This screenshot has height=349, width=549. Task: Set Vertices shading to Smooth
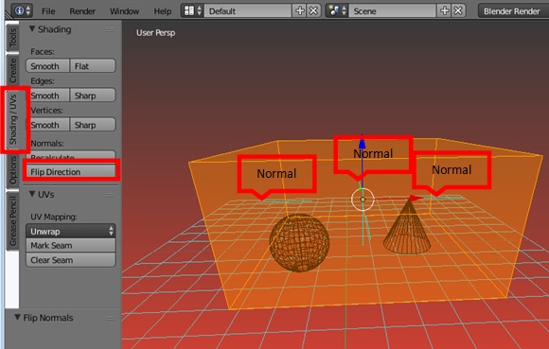pos(47,125)
